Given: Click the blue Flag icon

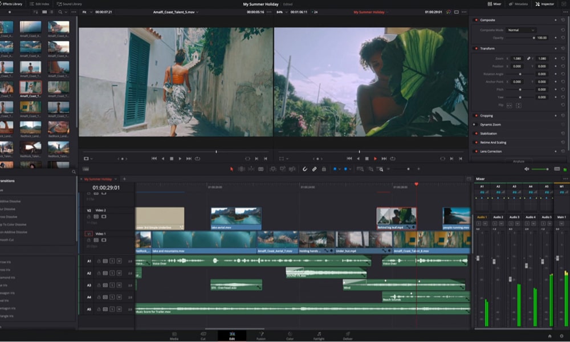Looking at the screenshot, I should (335, 169).
